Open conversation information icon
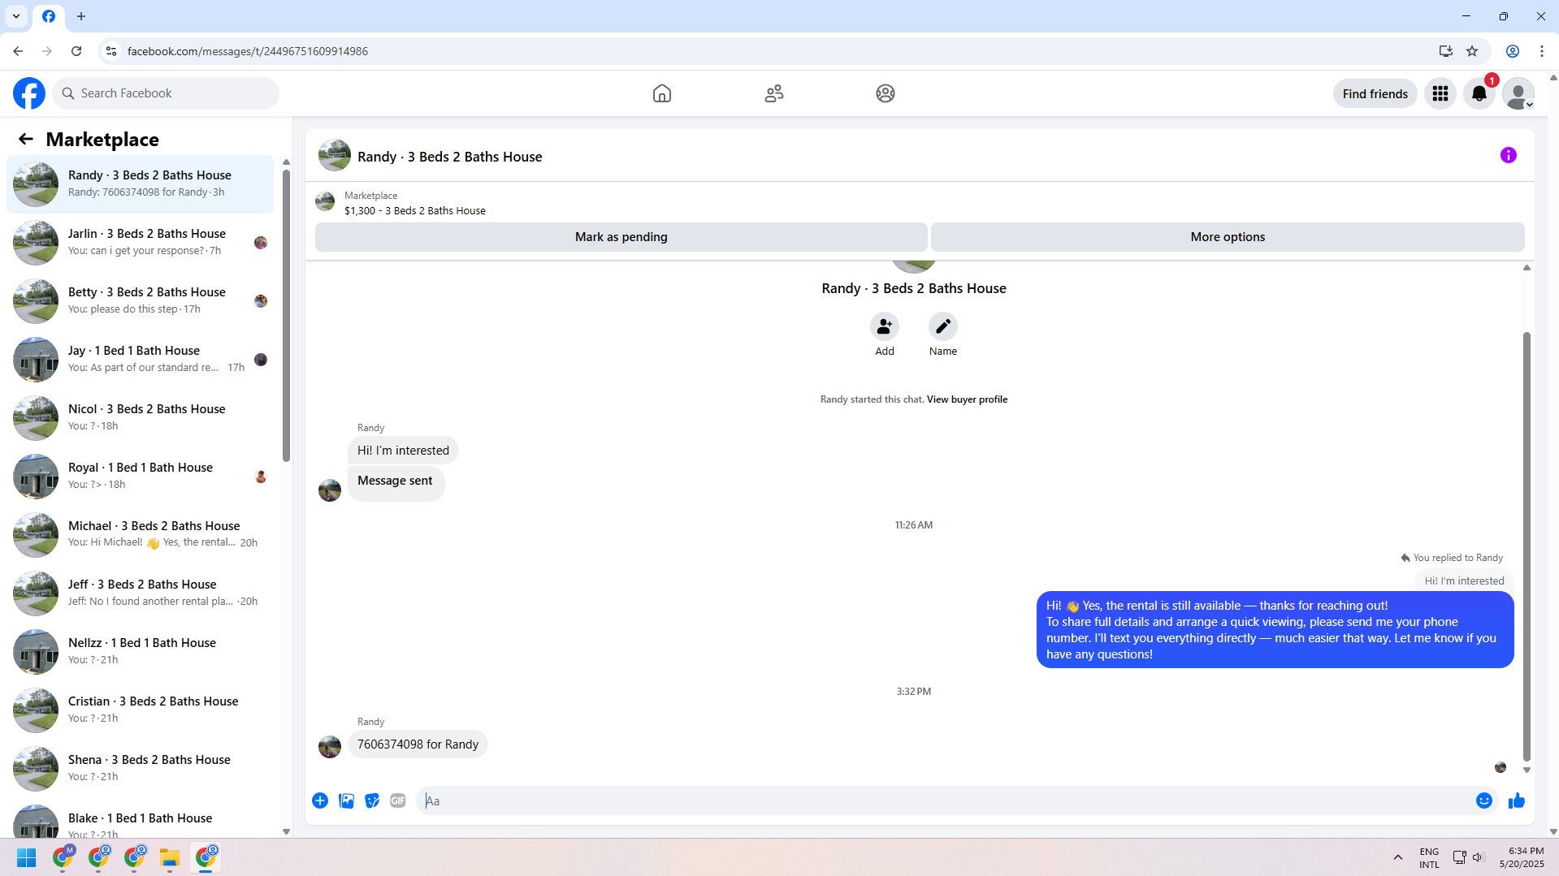 tap(1508, 155)
